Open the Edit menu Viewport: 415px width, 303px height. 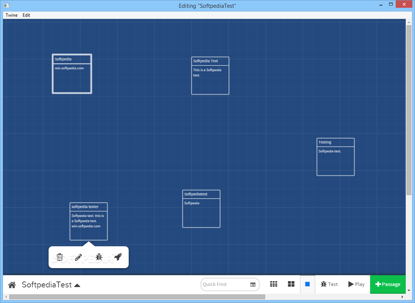click(x=26, y=15)
